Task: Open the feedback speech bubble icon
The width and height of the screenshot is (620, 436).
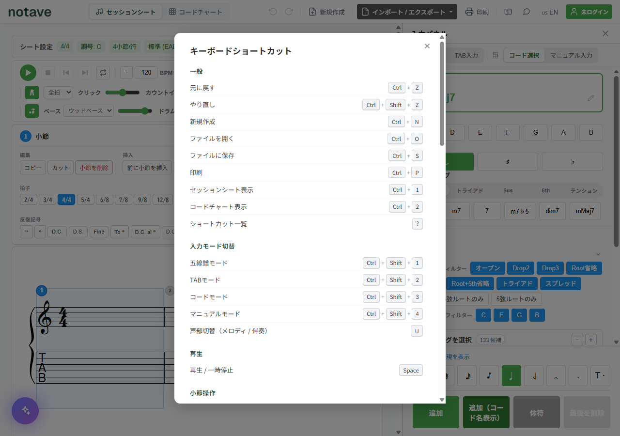Action: pyautogui.click(x=527, y=12)
